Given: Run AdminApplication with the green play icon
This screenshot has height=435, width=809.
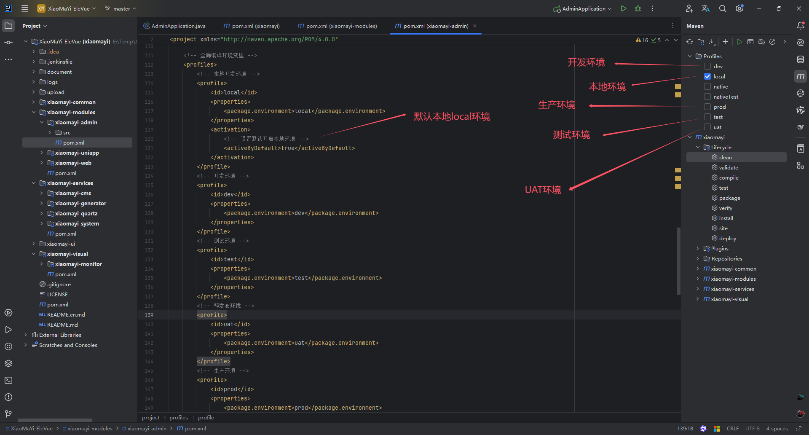Looking at the screenshot, I should 624,8.
